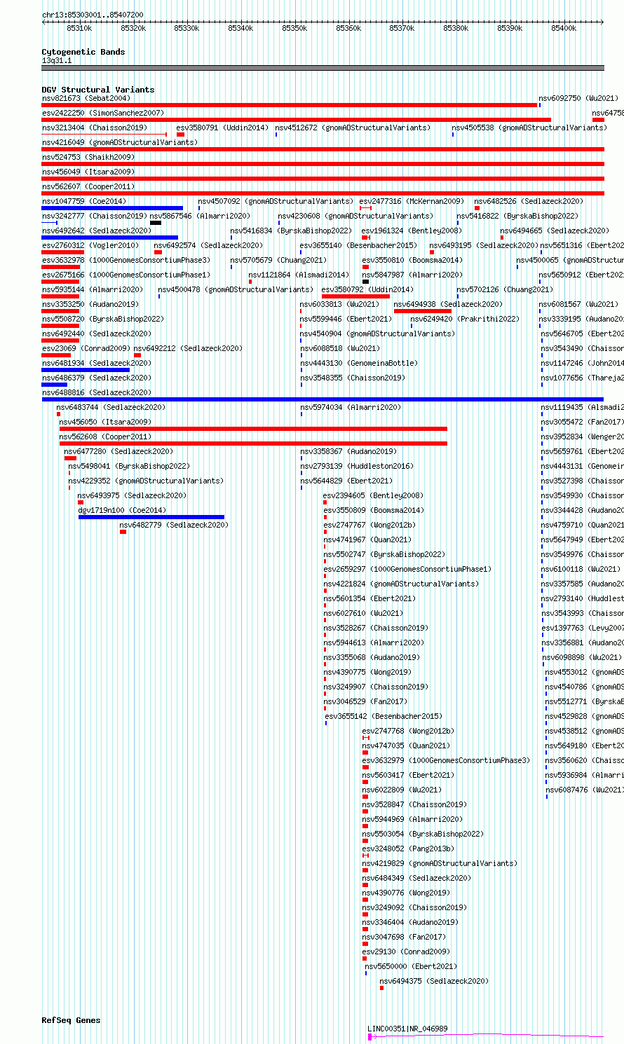Open nsv4507092 gnomAD variant label
The image size is (624, 1044).
tap(276, 201)
